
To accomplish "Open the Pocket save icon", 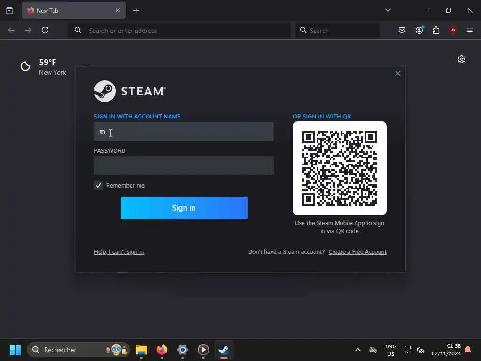I will click(402, 30).
